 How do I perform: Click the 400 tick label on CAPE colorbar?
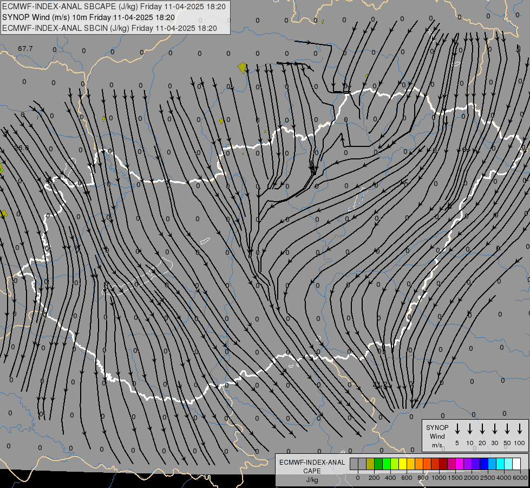click(390, 478)
